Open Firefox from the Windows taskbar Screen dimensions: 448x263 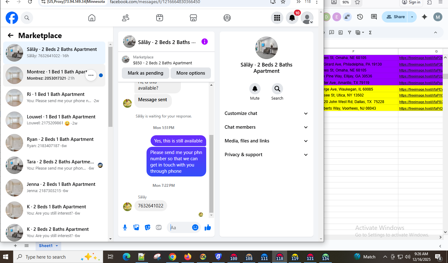(x=187, y=257)
